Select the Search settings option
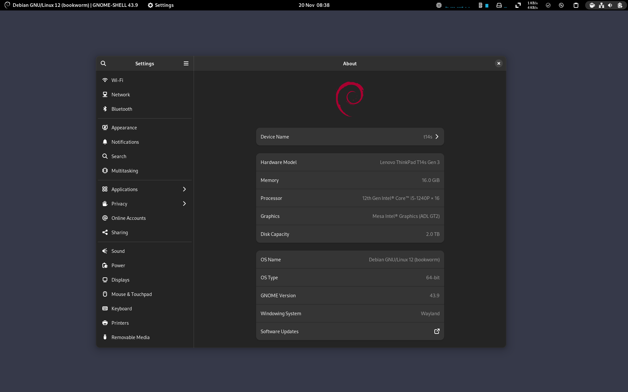Viewport: 628px width, 392px height. coord(118,156)
